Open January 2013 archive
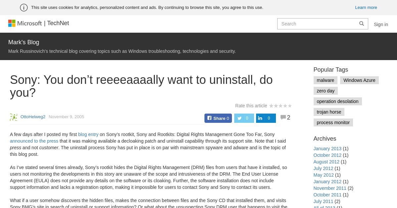This screenshot has height=208, width=397. 328,149
